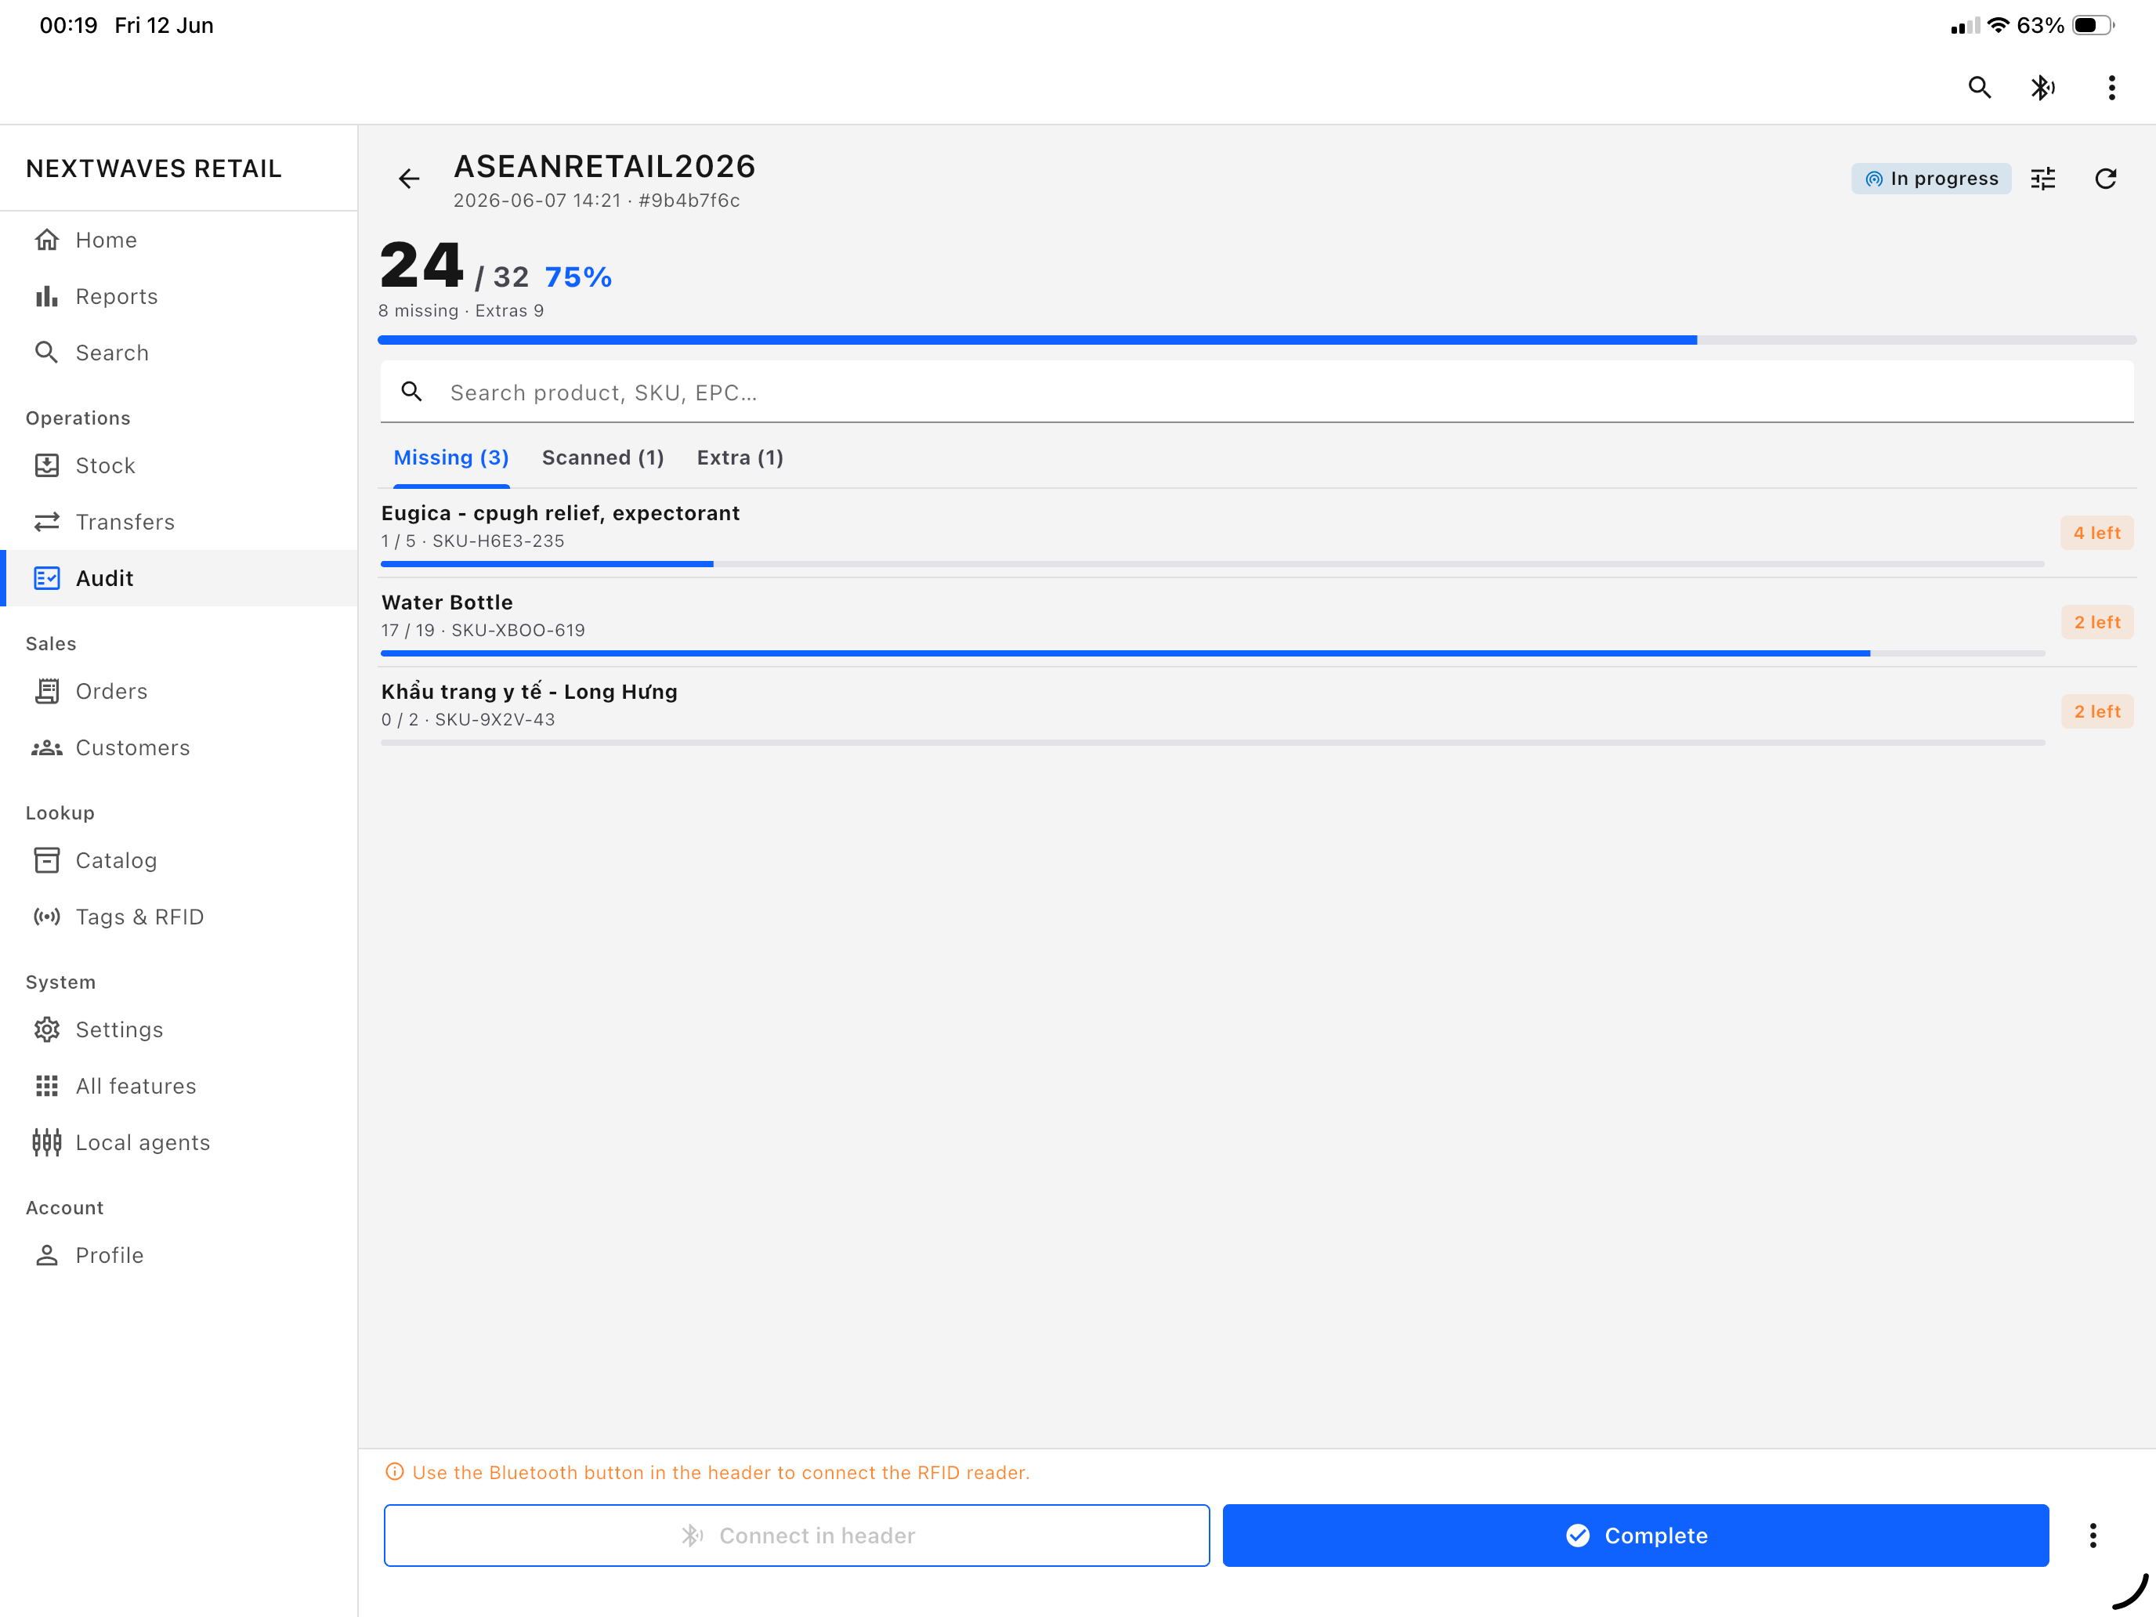Screen dimensions: 2156x1617
Task: Tap the 00:19 clock in status bar
Action: pos(68,25)
